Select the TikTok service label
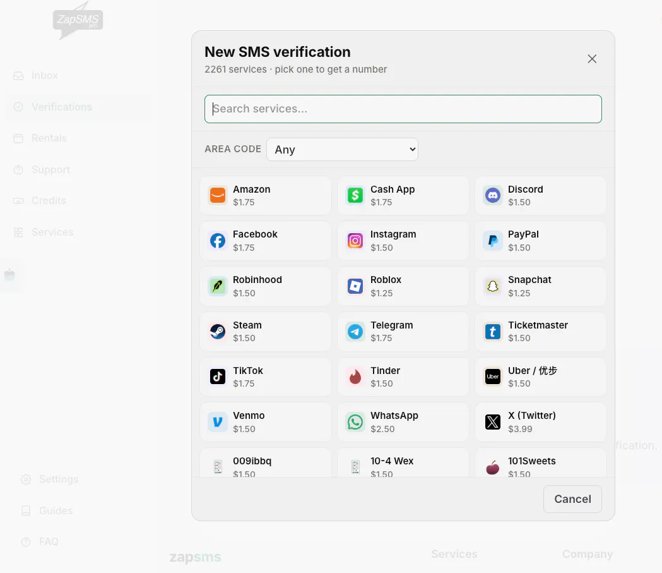Viewport: 662px width, 573px height. (248, 371)
